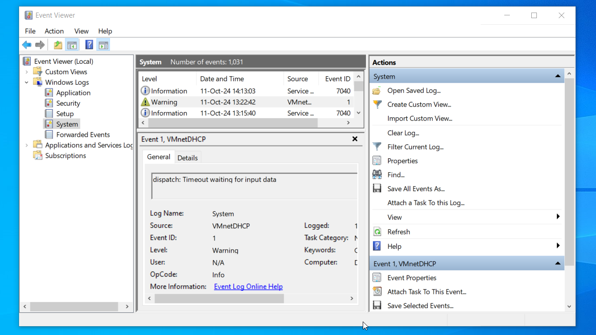Switch to the Details tab
The height and width of the screenshot is (335, 596).
[187, 158]
